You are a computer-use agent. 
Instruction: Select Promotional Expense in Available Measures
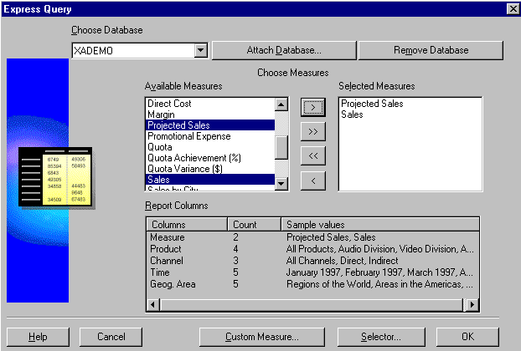(x=210, y=136)
